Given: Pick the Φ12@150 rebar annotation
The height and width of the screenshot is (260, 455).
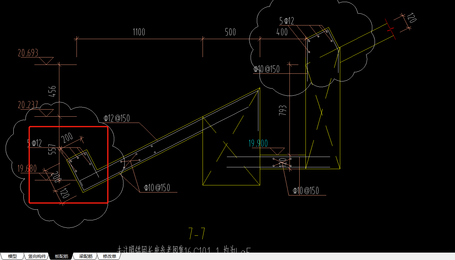Looking at the screenshot, I should click(117, 118).
